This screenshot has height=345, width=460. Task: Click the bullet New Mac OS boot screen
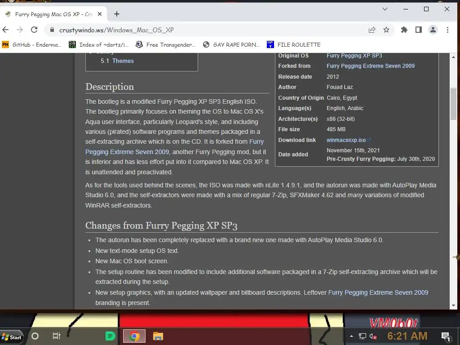(132, 261)
